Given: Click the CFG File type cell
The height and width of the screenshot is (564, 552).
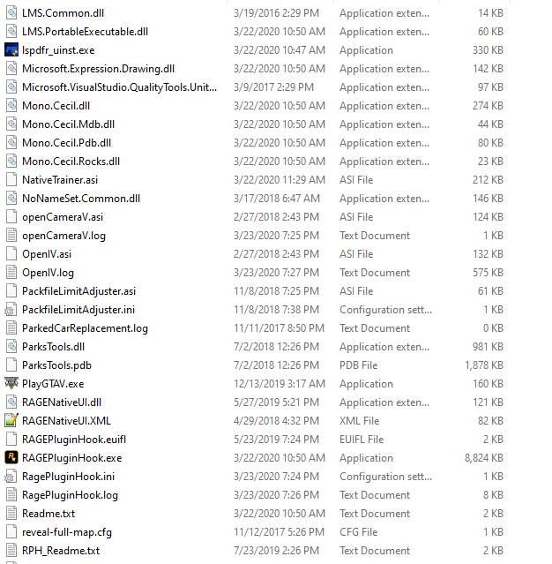Looking at the screenshot, I should click(x=358, y=531).
